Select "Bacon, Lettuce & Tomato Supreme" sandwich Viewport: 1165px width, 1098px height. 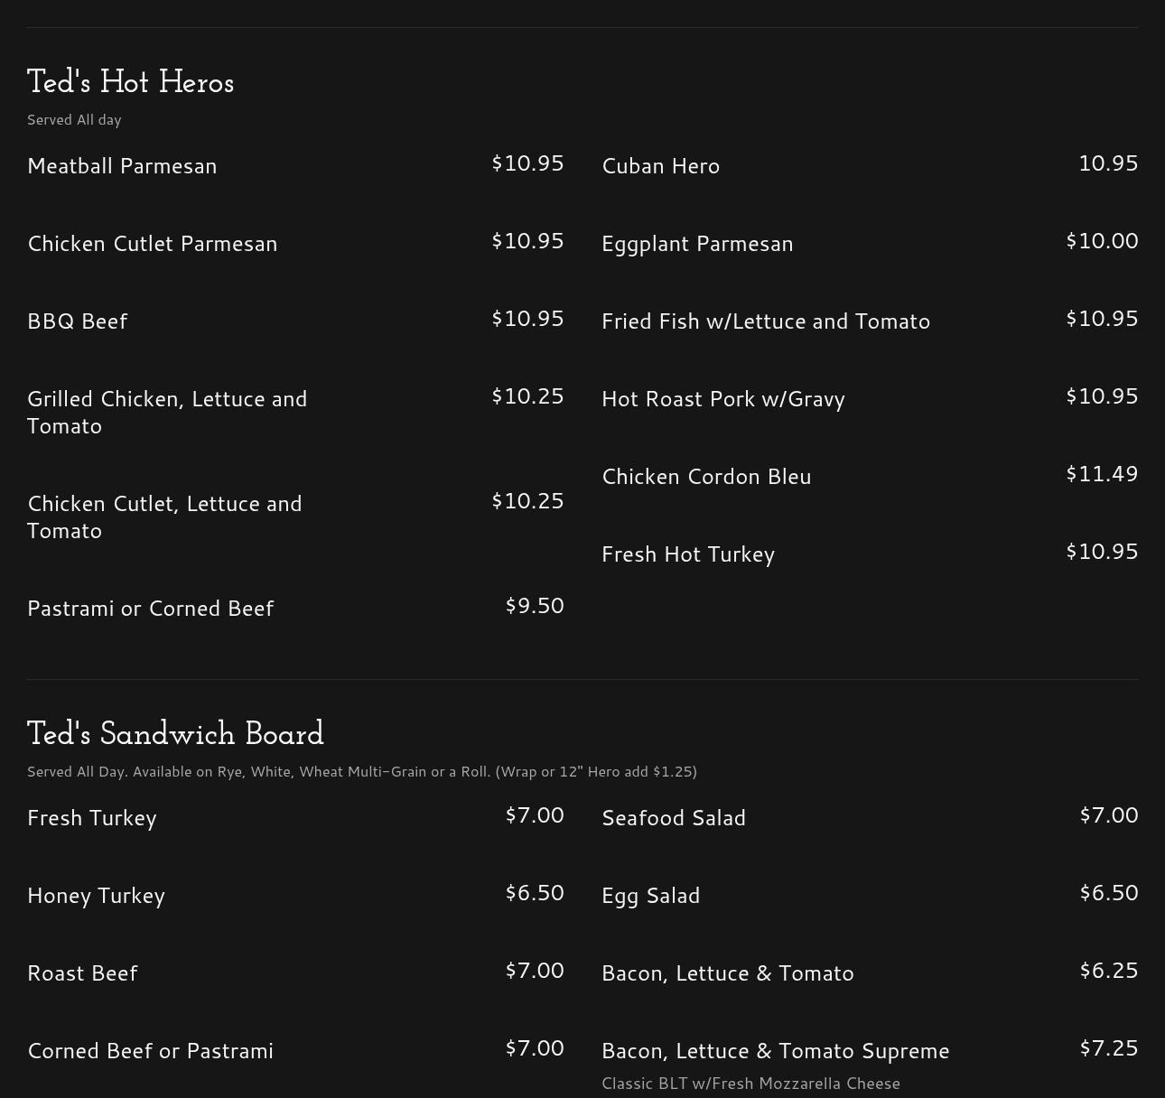(776, 1051)
